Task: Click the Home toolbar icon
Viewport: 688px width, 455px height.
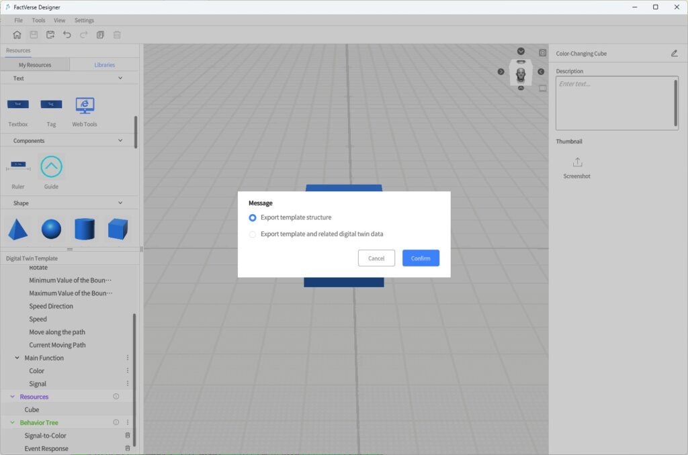Action: click(x=16, y=34)
